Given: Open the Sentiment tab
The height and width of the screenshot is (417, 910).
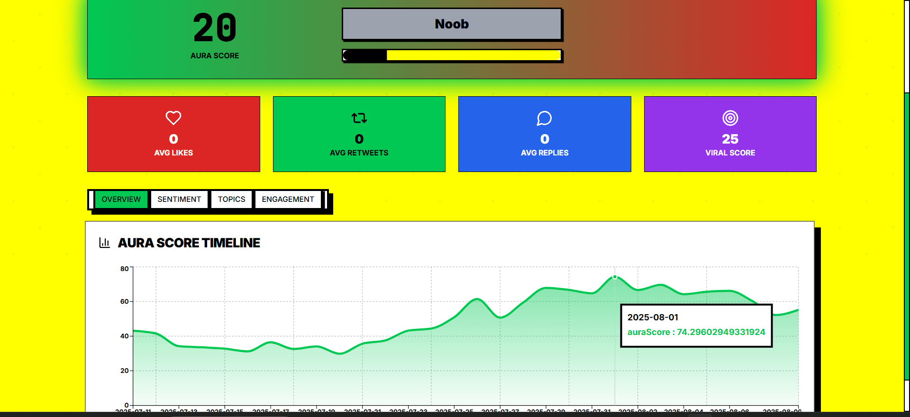Looking at the screenshot, I should pos(179,199).
